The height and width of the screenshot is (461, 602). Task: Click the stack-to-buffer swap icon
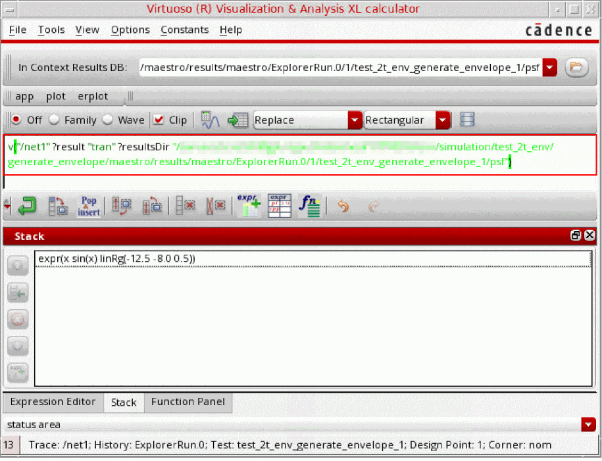pyautogui.click(x=58, y=206)
